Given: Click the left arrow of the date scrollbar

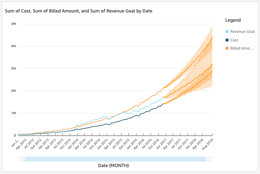Looking at the screenshot, I should coord(22,159).
